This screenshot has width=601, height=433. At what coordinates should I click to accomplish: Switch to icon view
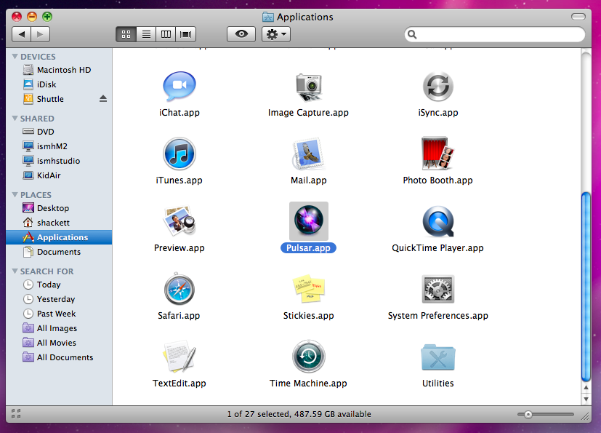(x=126, y=34)
